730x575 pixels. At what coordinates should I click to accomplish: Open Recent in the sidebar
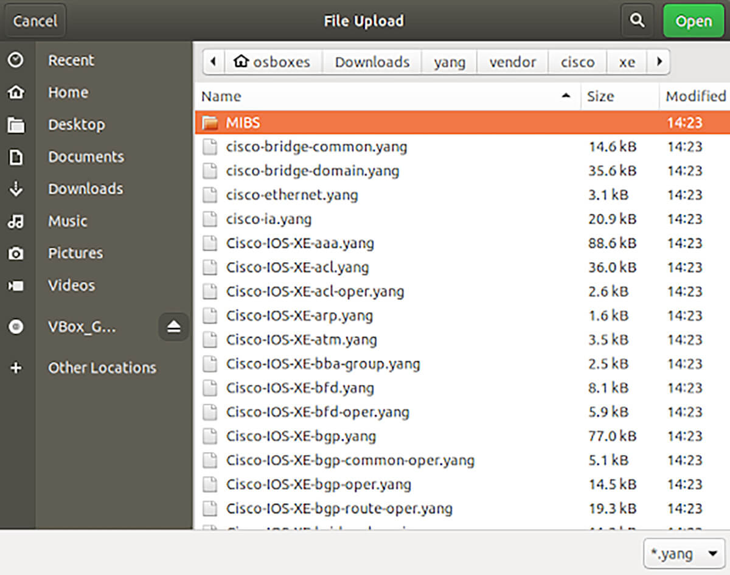click(x=71, y=60)
